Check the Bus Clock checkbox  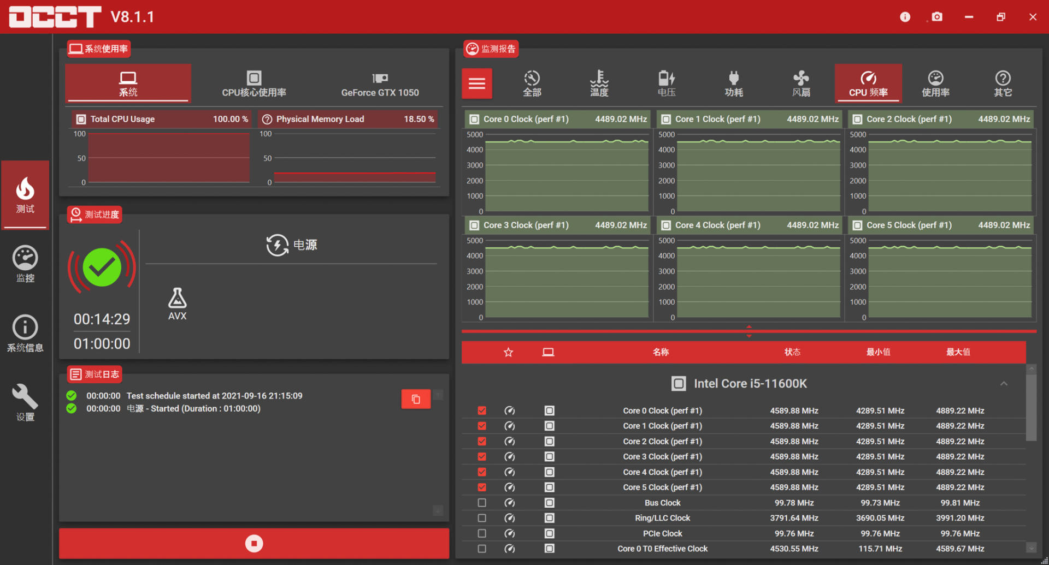click(x=482, y=503)
